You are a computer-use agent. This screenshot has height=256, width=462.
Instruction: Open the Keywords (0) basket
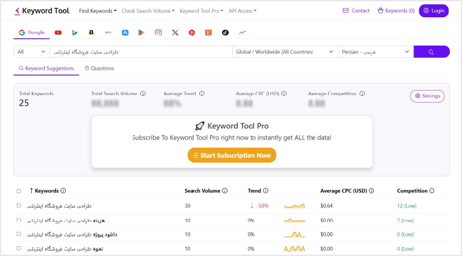(x=396, y=11)
